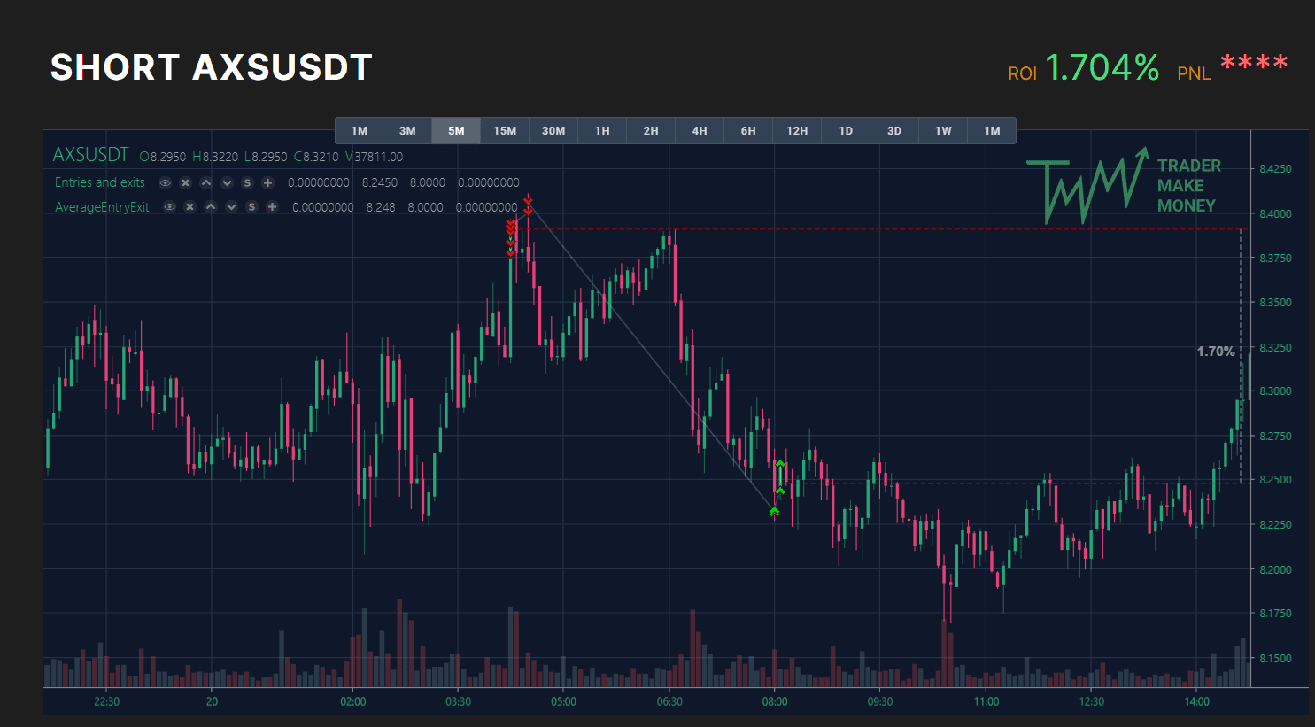Click the 22:30 time axis label
This screenshot has width=1315, height=727.
pyautogui.click(x=106, y=701)
